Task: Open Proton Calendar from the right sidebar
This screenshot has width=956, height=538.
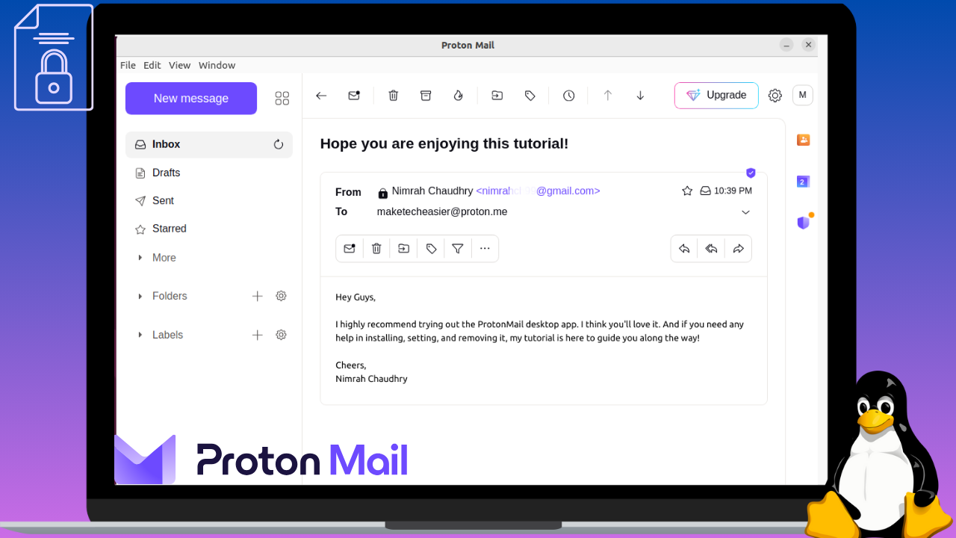Action: click(x=802, y=181)
